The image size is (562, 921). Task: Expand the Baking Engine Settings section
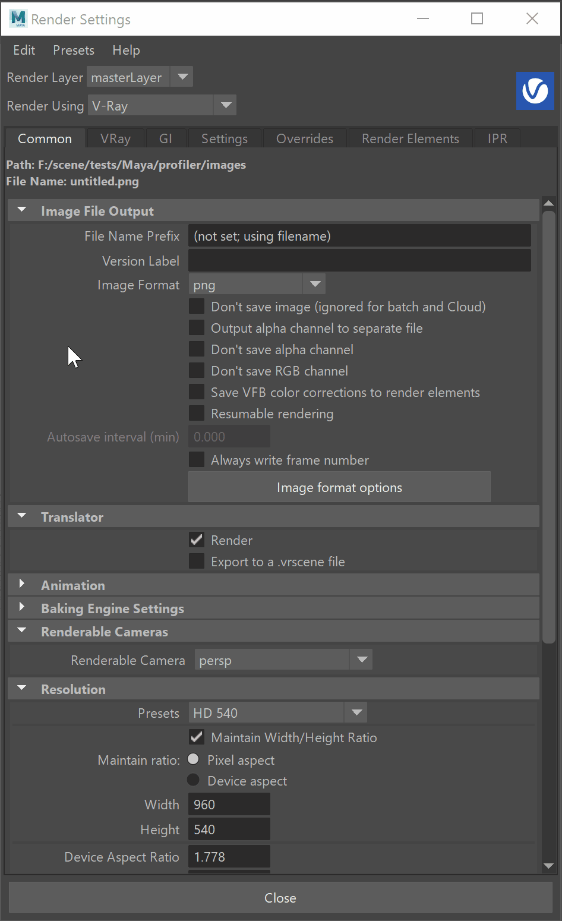click(x=21, y=608)
